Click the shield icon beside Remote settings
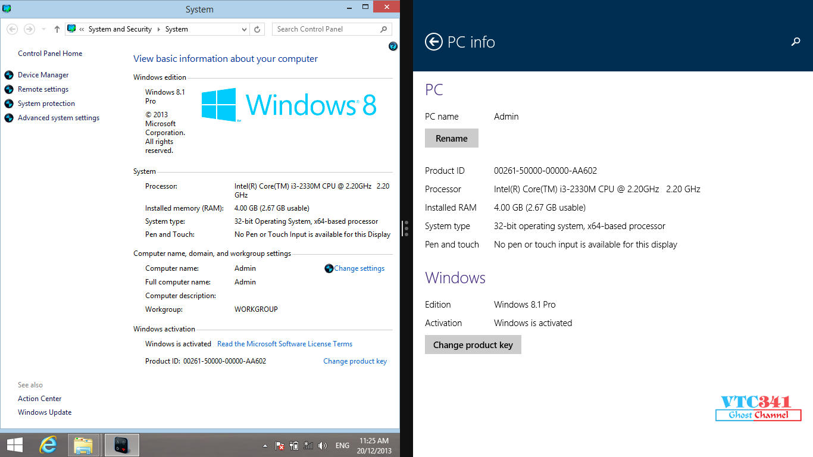 [9, 89]
